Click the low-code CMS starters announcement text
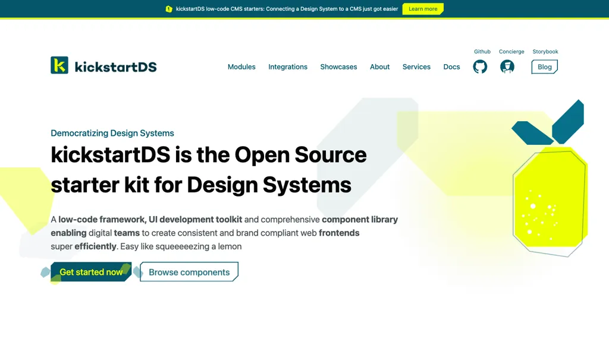The width and height of the screenshot is (609, 342). click(x=287, y=9)
